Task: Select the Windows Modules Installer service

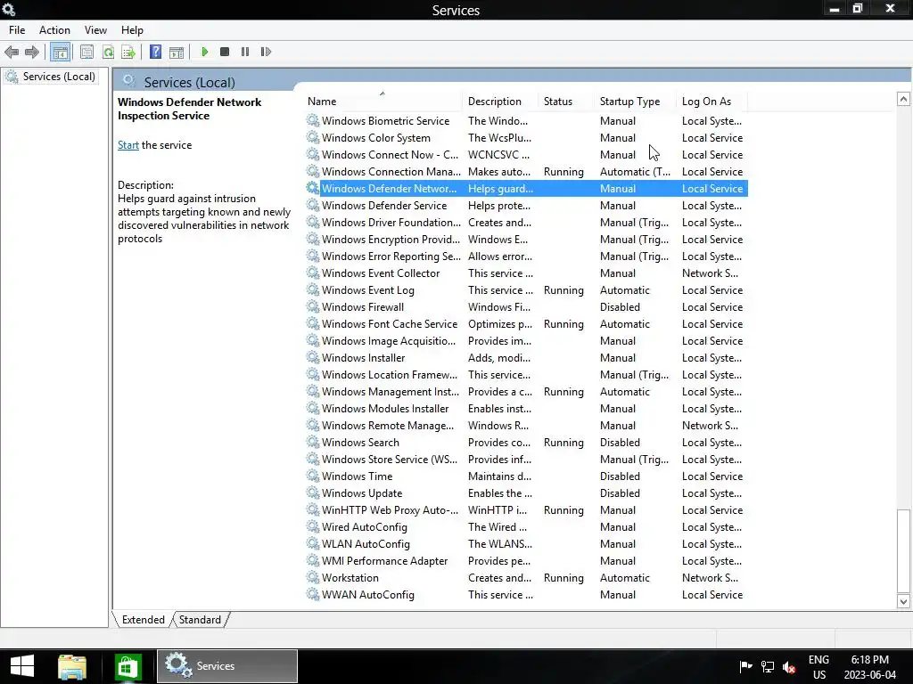Action: (x=526, y=408)
